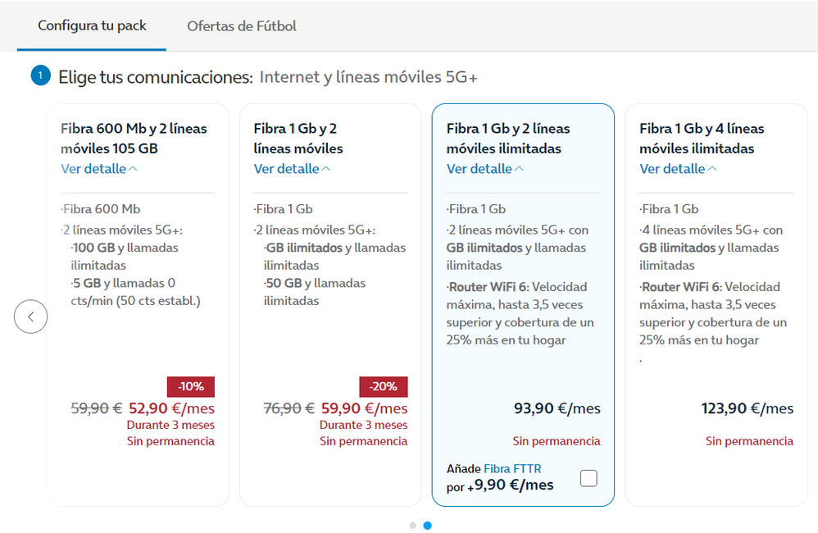Click the Fibra 1 Gb y 4 líneas title

click(x=702, y=139)
